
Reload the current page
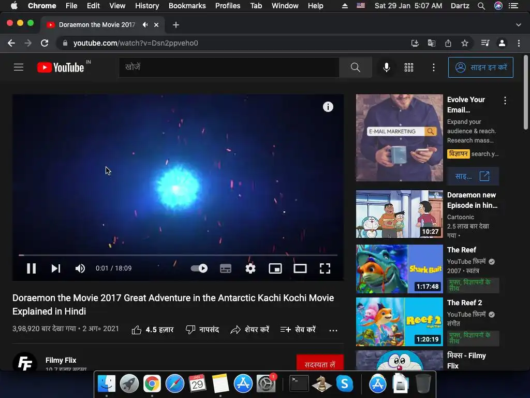point(45,43)
